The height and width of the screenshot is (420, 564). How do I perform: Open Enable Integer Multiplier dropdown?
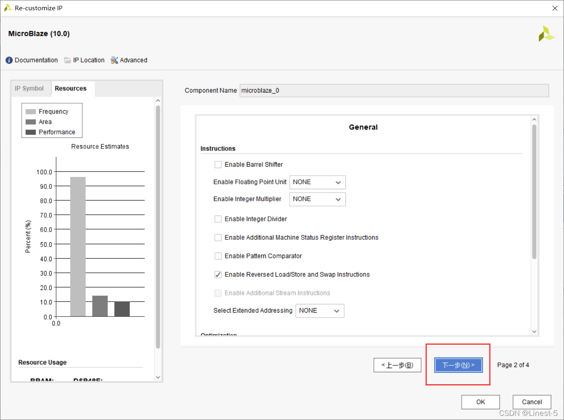pos(318,199)
